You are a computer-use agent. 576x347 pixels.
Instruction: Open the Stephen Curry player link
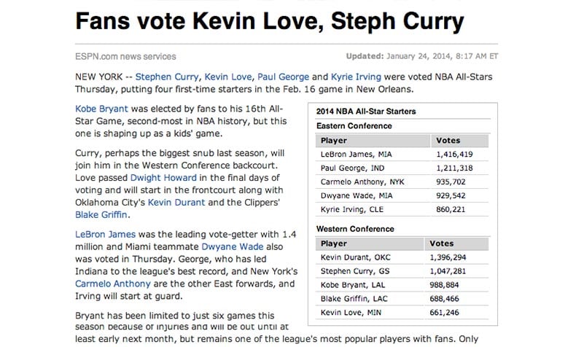[167, 77]
